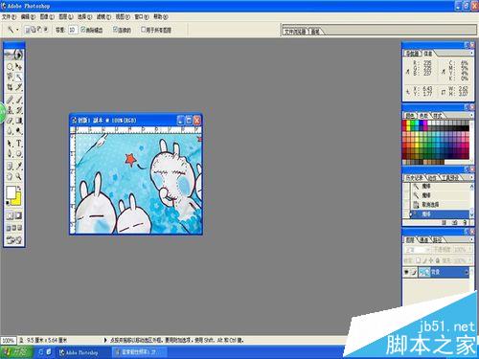Select the Crop tool
This screenshot has width=479, height=359.
pyautogui.click(x=10, y=87)
